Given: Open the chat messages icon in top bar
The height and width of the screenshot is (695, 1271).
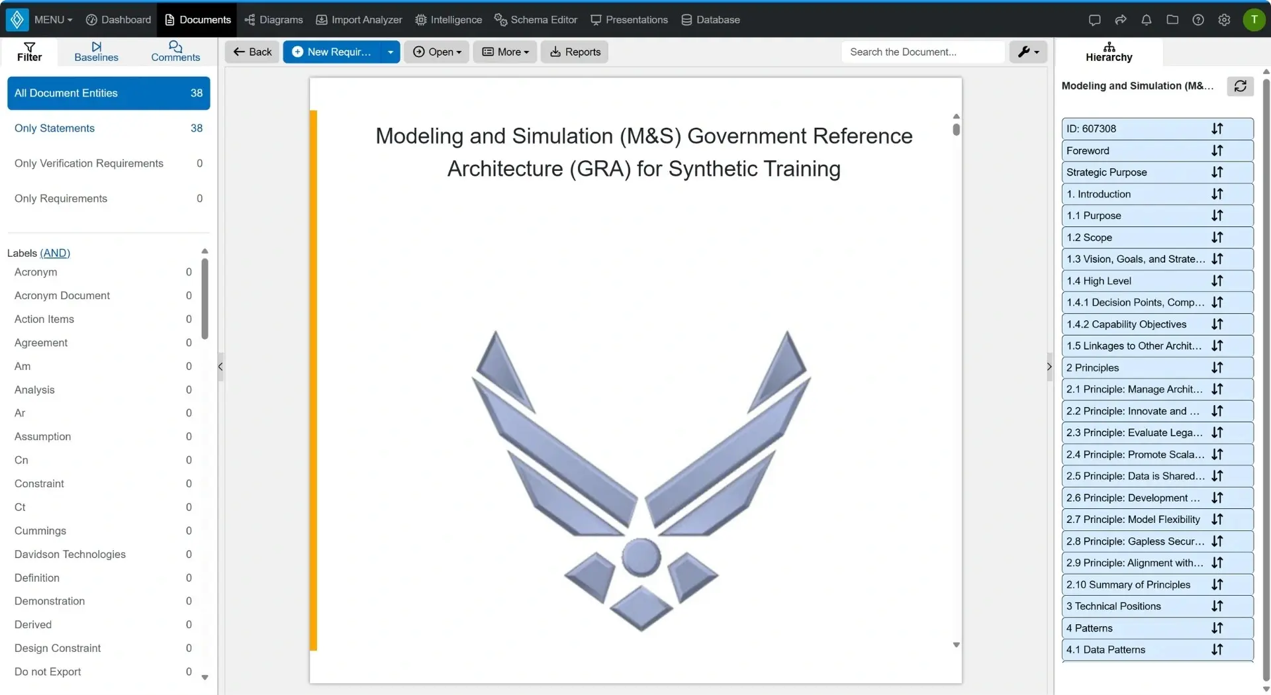Looking at the screenshot, I should click(1094, 20).
